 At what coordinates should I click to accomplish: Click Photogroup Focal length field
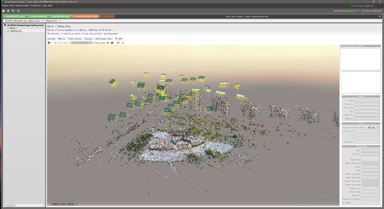(370, 192)
